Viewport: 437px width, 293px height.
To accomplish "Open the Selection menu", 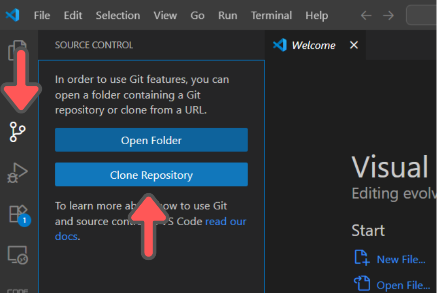I will 118,15.
